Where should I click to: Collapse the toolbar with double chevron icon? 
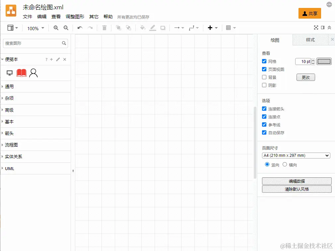(329, 28)
